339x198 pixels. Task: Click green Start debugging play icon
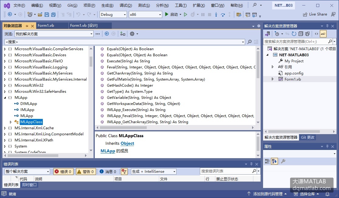pyautogui.click(x=166, y=14)
